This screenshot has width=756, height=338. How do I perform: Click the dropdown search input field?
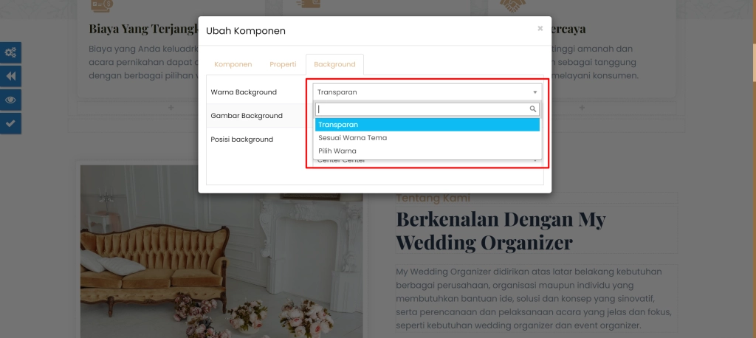click(427, 109)
